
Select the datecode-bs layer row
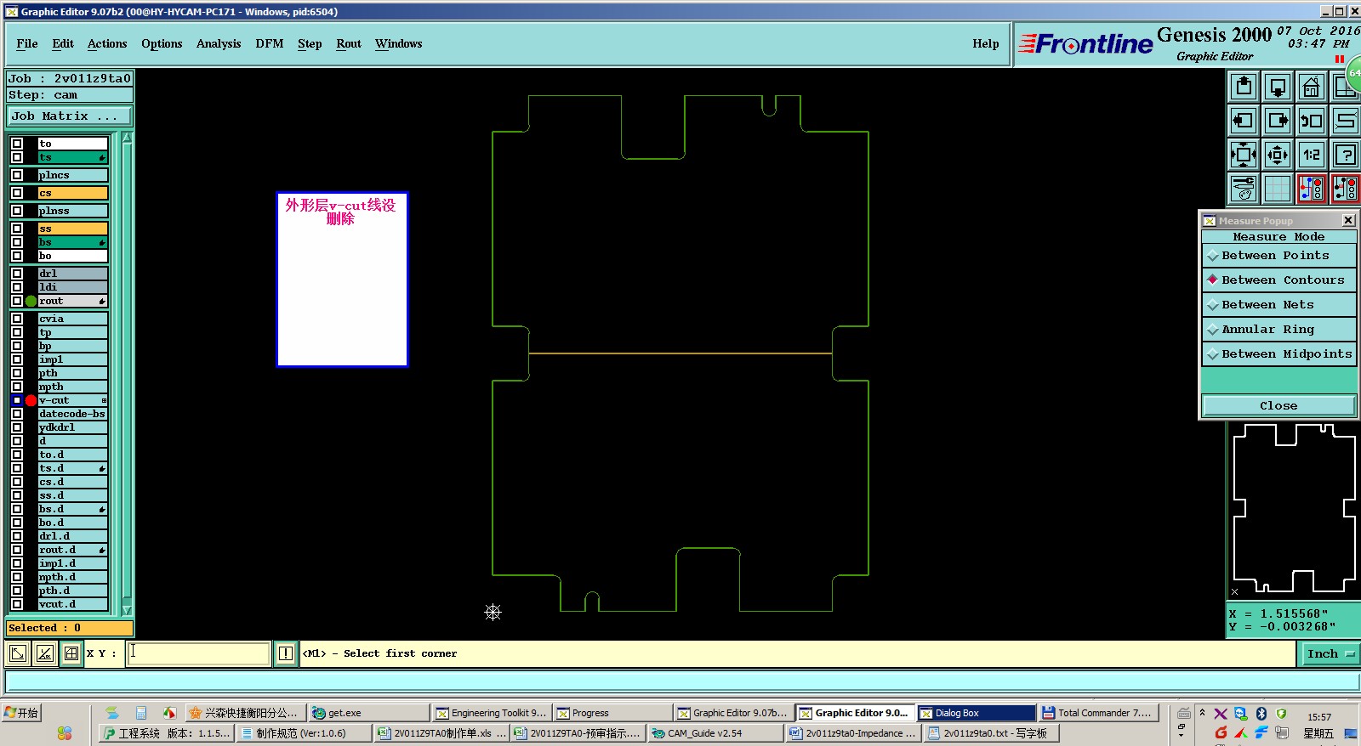point(73,414)
